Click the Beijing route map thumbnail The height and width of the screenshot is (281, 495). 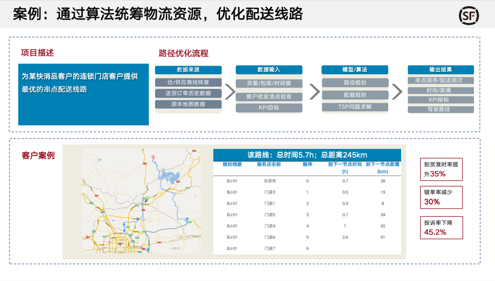tap(142, 201)
